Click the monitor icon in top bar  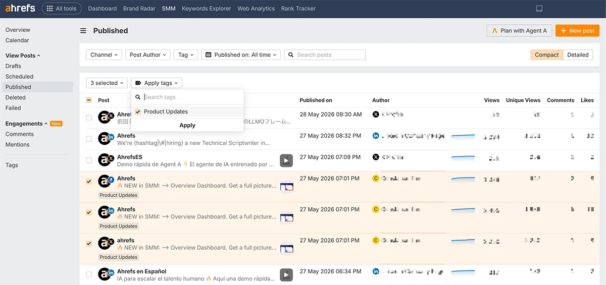coord(539,9)
